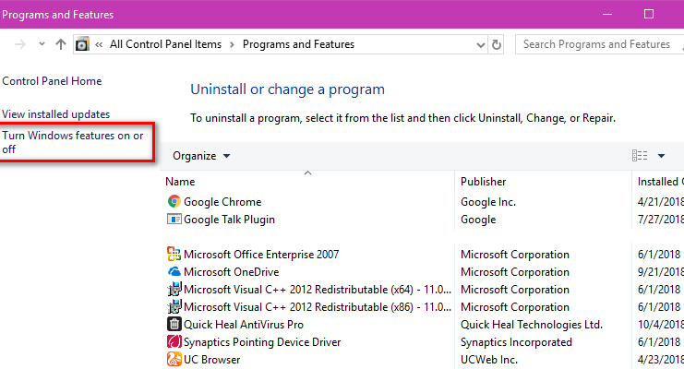Select Microsoft Office Enterprise 2007 icon
The height and width of the screenshot is (369, 684).
coord(174,254)
